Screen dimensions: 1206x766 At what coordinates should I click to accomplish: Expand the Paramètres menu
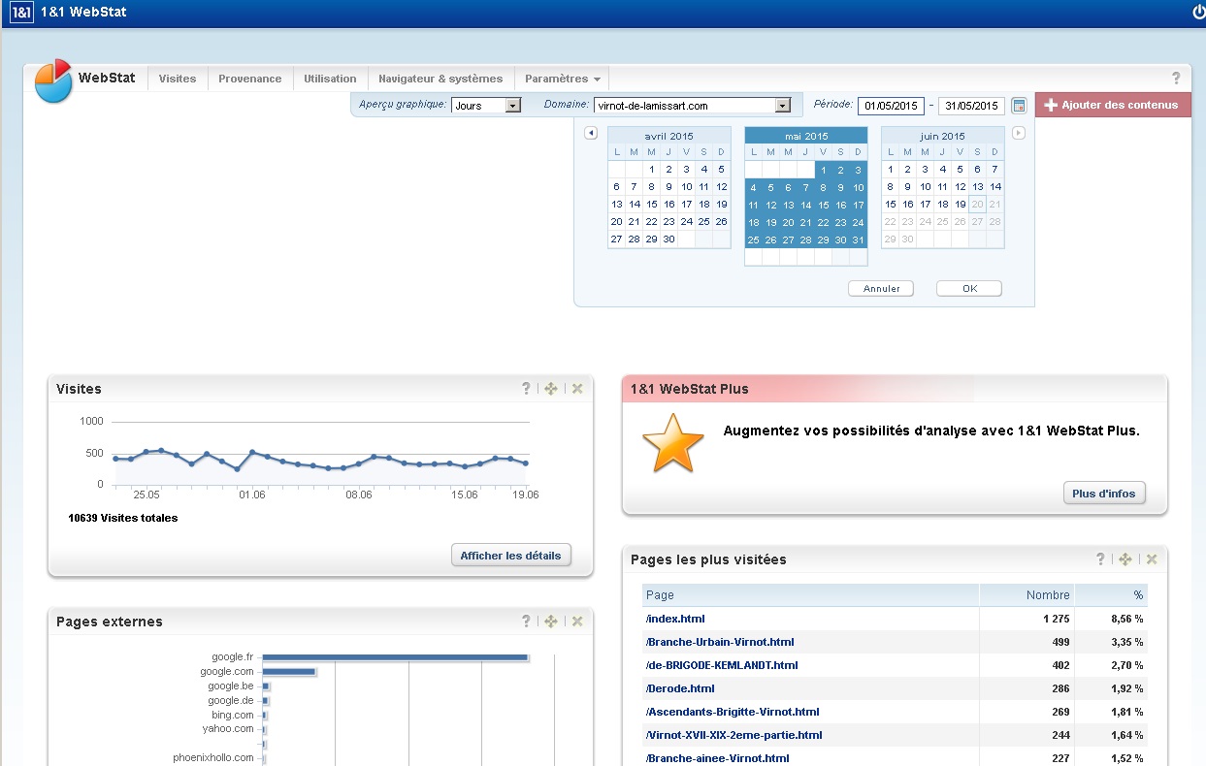point(562,79)
